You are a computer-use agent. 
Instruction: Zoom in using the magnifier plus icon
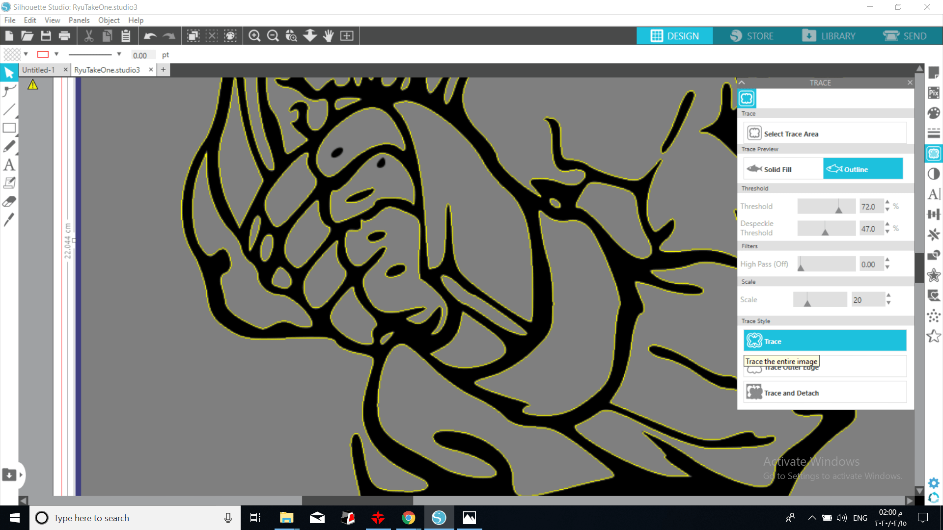tap(254, 36)
